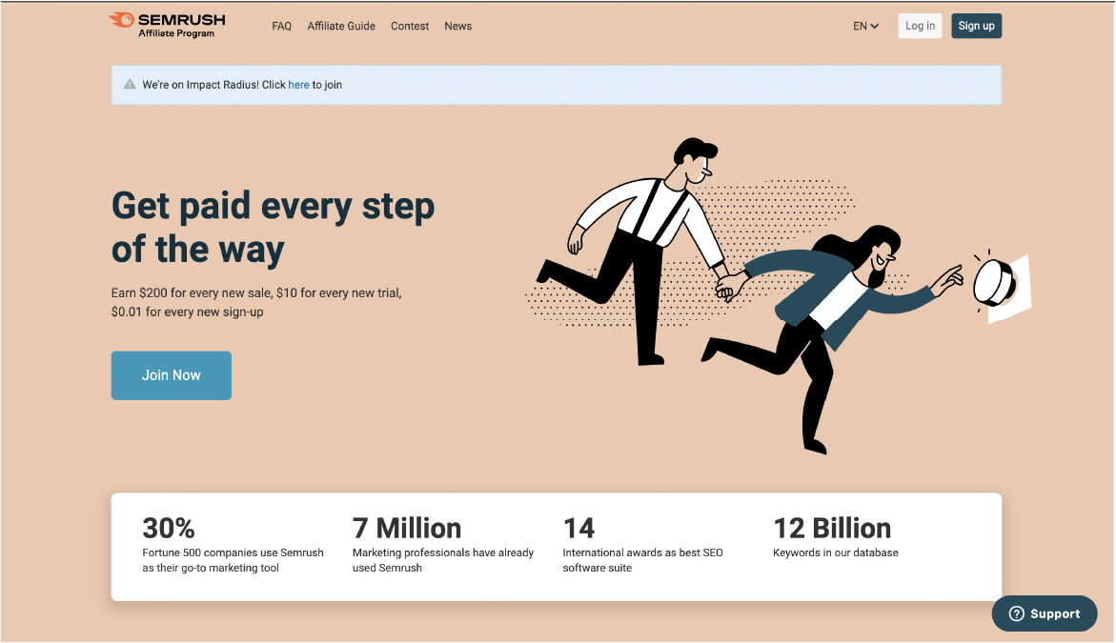Open the Contest menu item
Image resolution: width=1116 pixels, height=643 pixels.
pos(410,27)
